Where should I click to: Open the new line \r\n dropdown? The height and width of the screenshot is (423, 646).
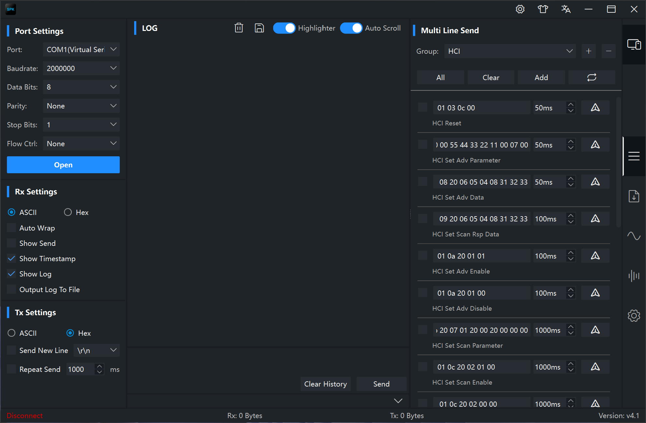pos(97,350)
